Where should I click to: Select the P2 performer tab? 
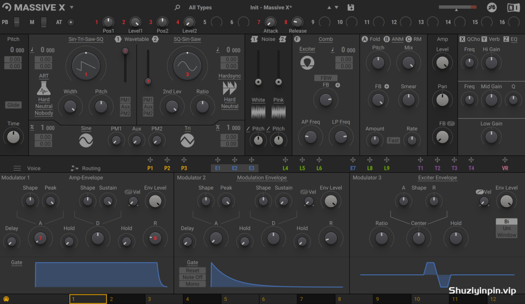(x=167, y=168)
